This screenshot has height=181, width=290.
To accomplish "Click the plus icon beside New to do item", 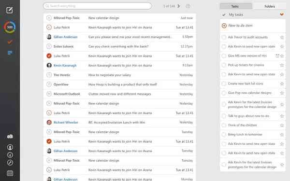I will [224, 26].
